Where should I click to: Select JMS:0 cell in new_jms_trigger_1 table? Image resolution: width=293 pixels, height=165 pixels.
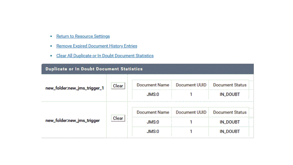tap(153, 95)
